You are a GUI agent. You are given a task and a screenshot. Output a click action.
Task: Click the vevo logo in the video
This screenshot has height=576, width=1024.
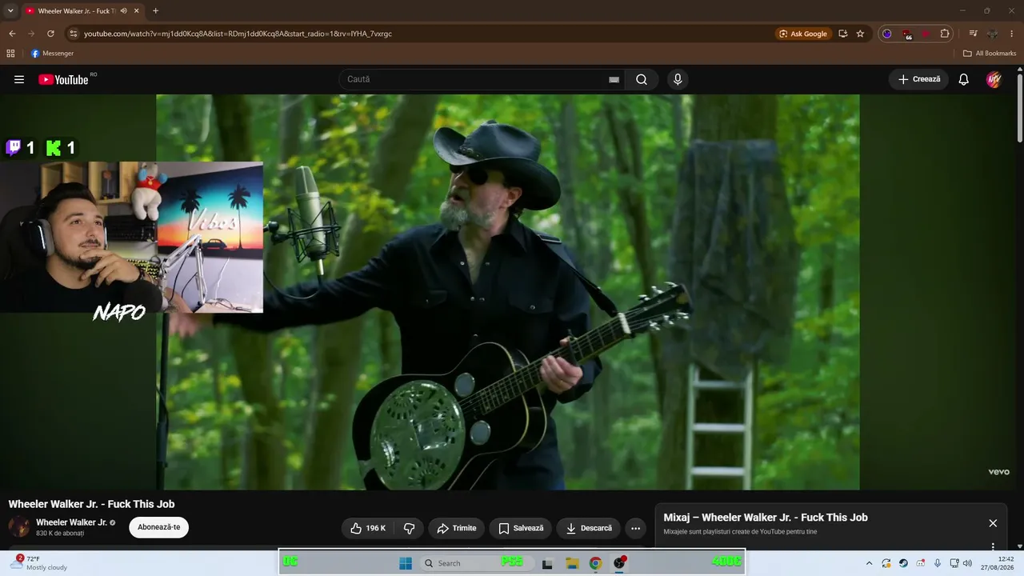click(998, 472)
